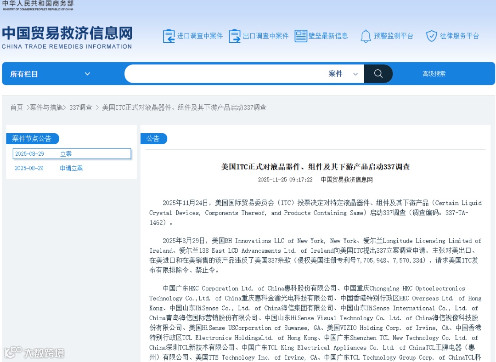
Task: Open the 2025-08-29 立案 entry
Action: [x=72, y=154]
